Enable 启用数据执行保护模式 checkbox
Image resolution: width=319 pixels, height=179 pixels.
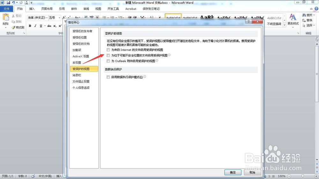pos(108,77)
